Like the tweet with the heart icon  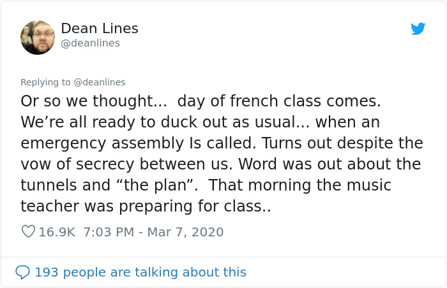(x=28, y=232)
